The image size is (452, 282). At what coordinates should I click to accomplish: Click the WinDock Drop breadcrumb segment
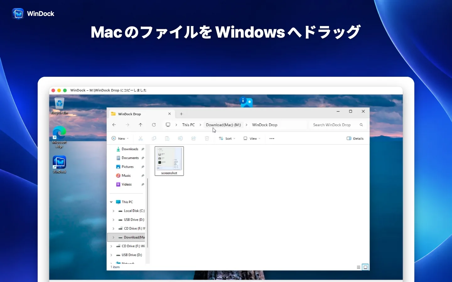[x=265, y=125]
